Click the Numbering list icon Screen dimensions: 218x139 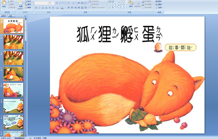coord(74,3)
